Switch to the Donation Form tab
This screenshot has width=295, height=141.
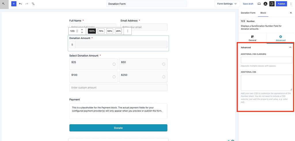(x=248, y=13)
